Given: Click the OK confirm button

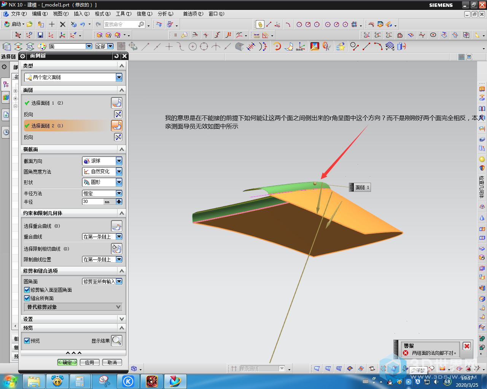Looking at the screenshot, I should [67, 362].
